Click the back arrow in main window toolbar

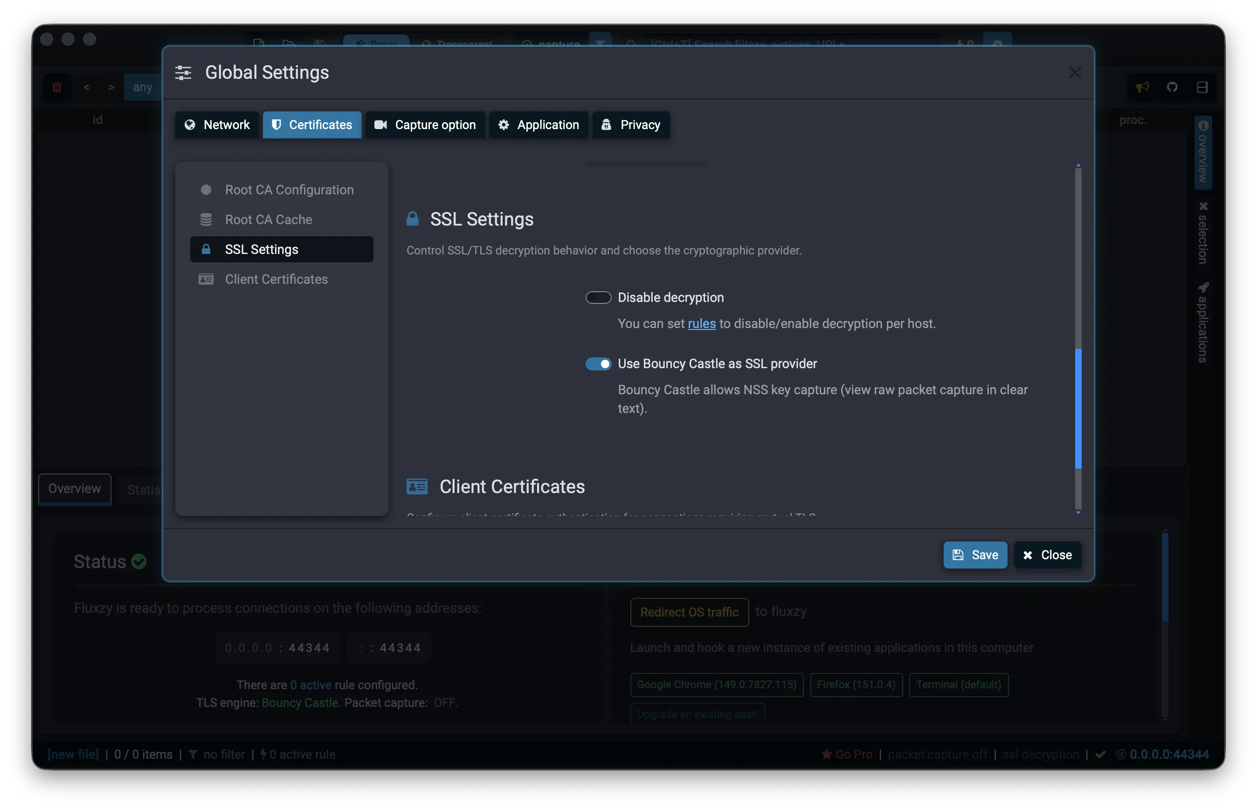tap(86, 87)
